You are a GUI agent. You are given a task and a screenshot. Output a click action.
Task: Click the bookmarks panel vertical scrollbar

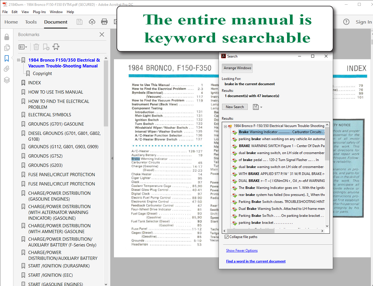(106, 93)
